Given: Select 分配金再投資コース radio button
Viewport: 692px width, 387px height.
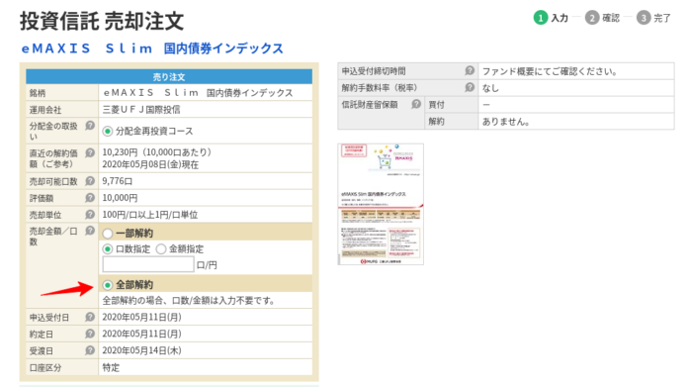Looking at the screenshot, I should pos(107,132).
